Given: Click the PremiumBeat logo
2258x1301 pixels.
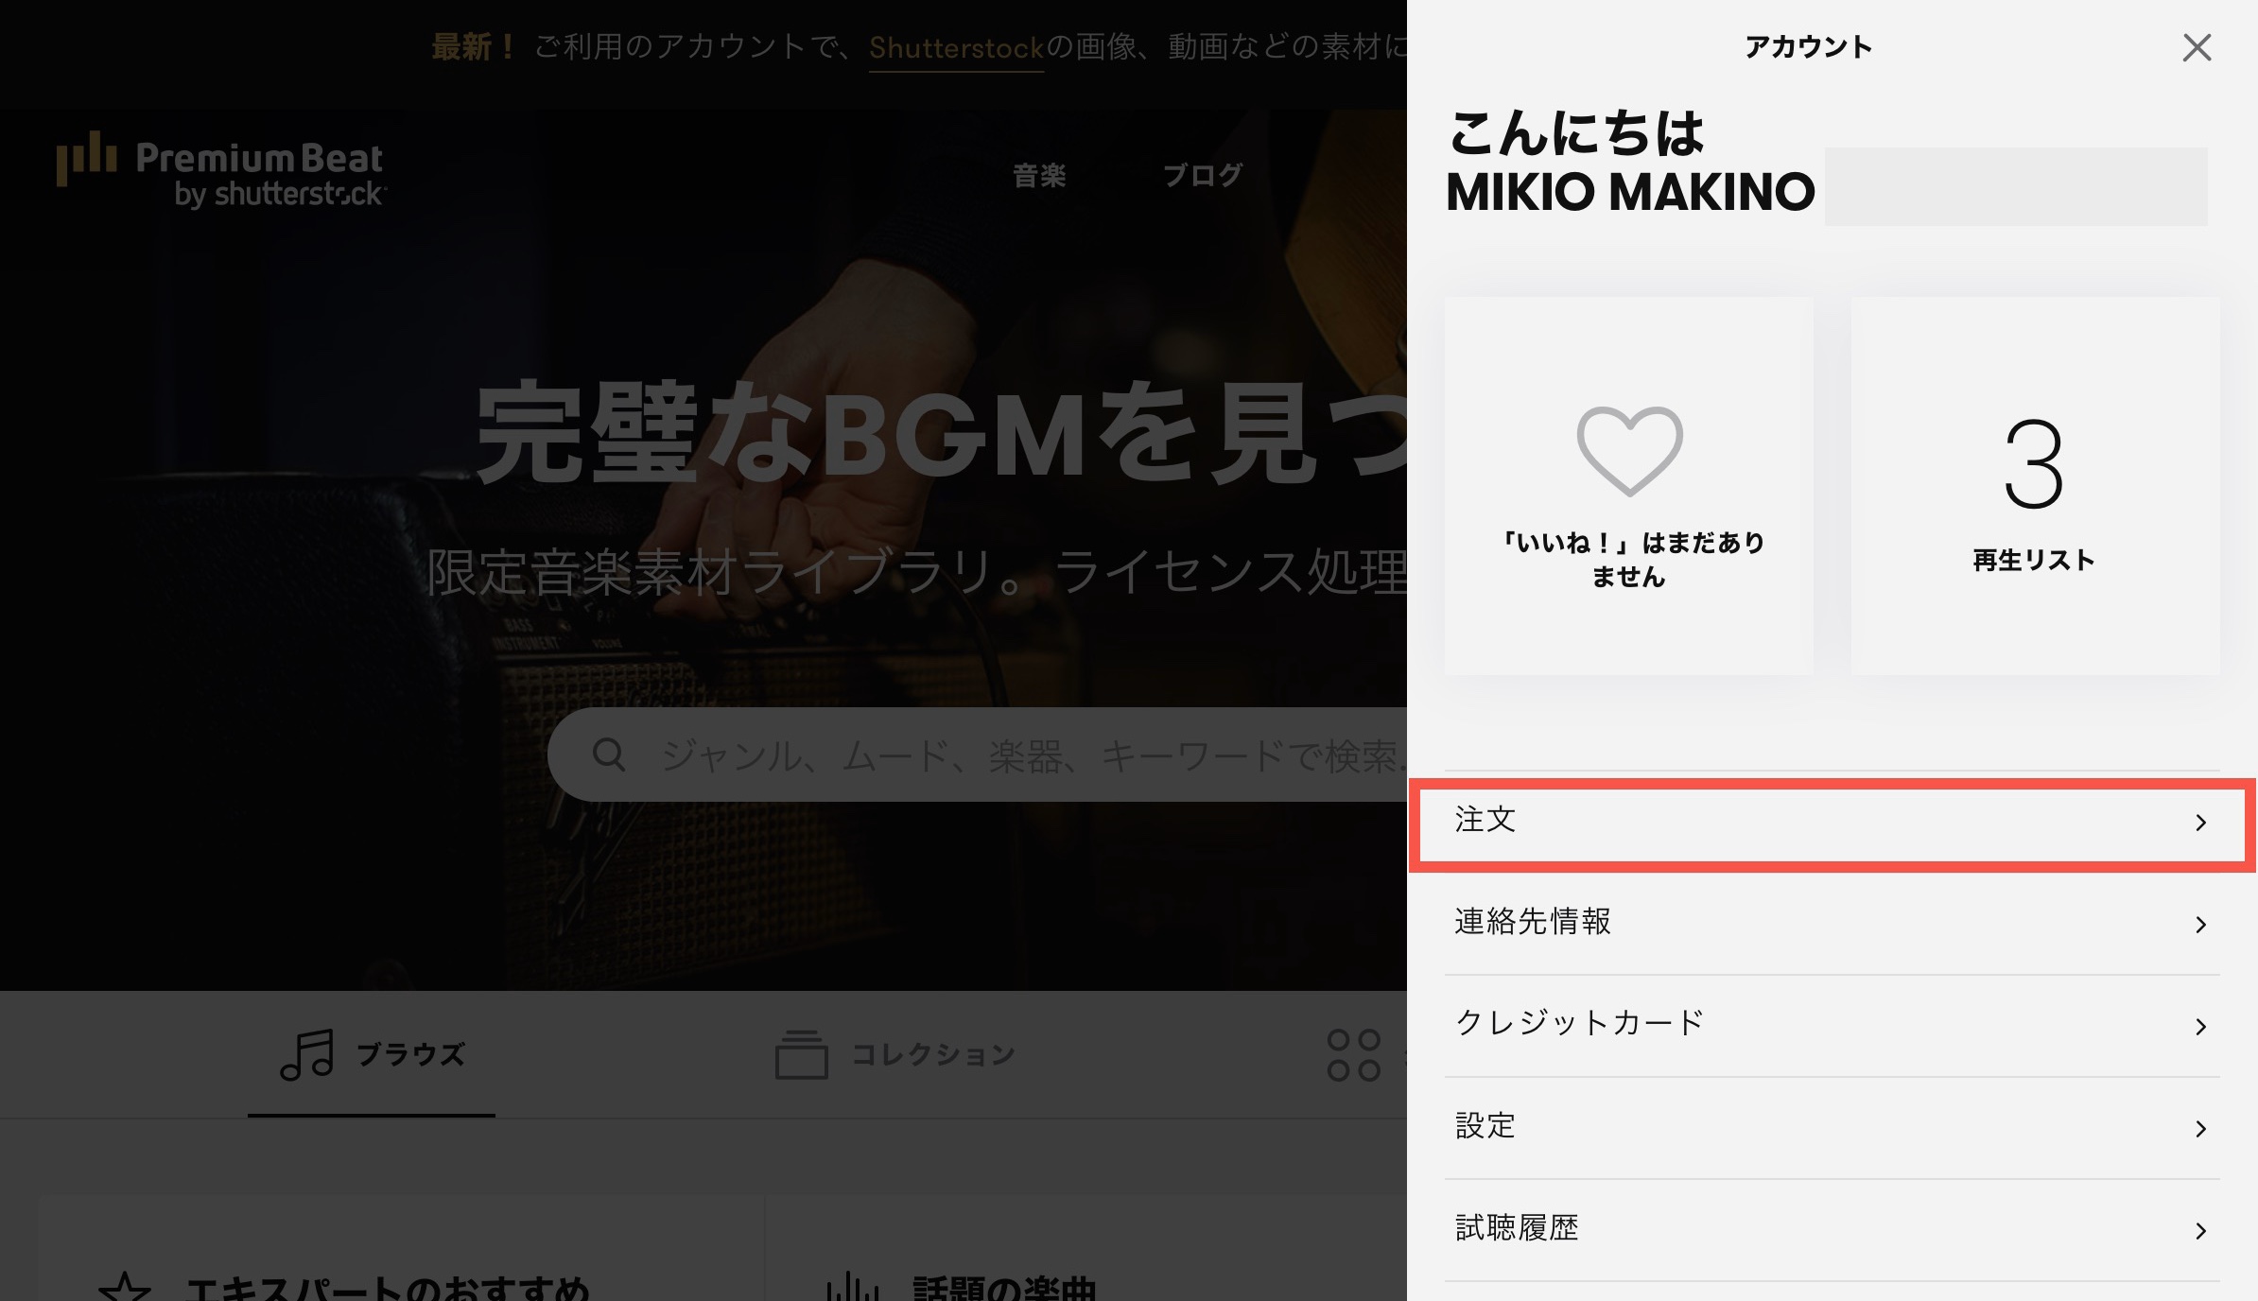Looking at the screenshot, I should tap(221, 170).
